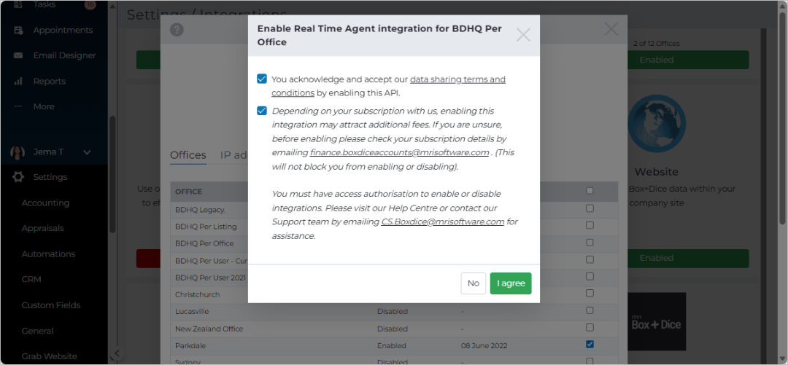Viewport: 788px width, 365px height.
Task: Click the help question mark icon
Action: (x=177, y=30)
